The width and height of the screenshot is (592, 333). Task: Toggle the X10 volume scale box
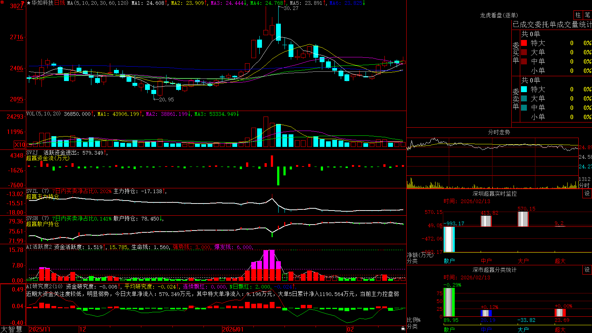click(x=20, y=145)
